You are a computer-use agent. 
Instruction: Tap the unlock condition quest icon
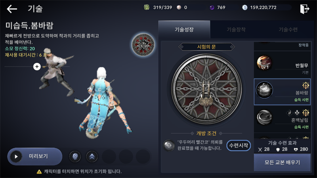click(169, 145)
